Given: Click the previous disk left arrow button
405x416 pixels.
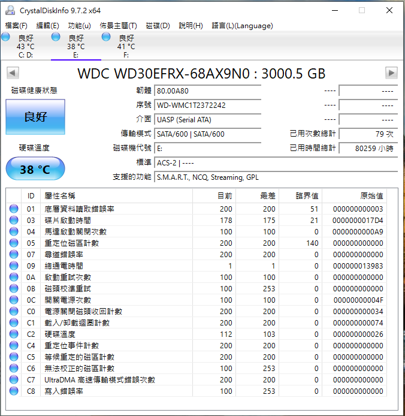Looking at the screenshot, I should 13,73.
